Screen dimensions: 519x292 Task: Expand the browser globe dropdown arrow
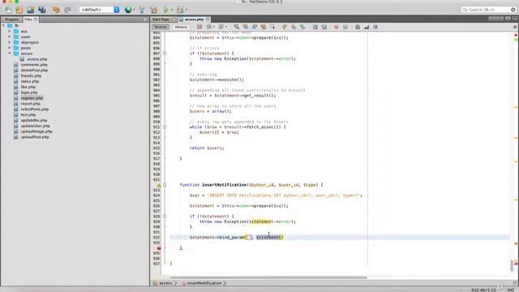tap(133, 10)
